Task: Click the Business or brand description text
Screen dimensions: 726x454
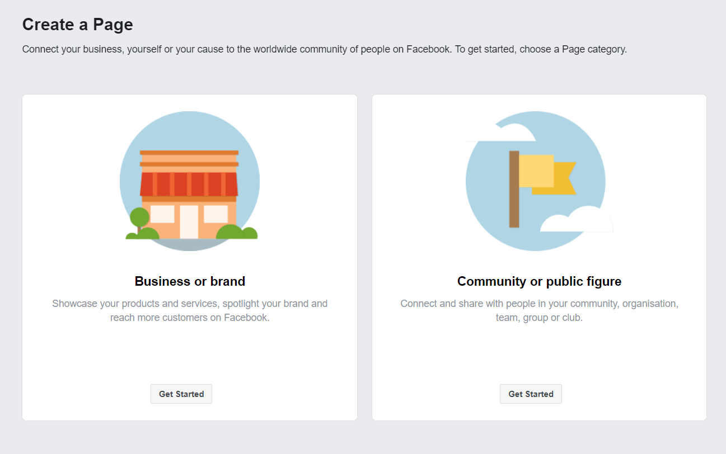Action: click(x=190, y=310)
